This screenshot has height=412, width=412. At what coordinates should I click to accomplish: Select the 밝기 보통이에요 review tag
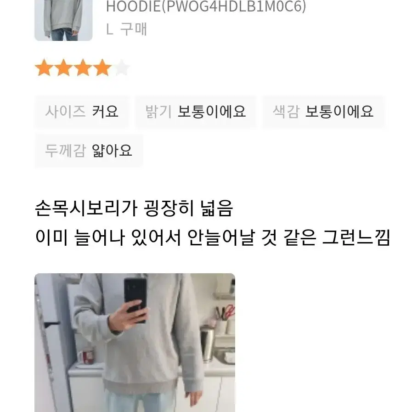[196, 112]
